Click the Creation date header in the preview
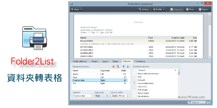The image size is (217, 108). [178, 38]
